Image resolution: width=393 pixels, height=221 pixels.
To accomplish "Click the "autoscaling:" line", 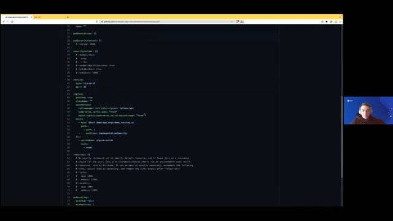I will pyautogui.click(x=80, y=198).
